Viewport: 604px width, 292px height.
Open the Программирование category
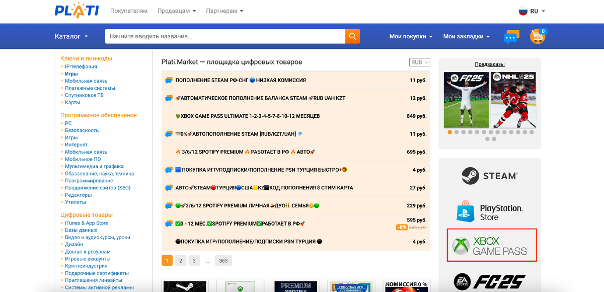point(89,180)
